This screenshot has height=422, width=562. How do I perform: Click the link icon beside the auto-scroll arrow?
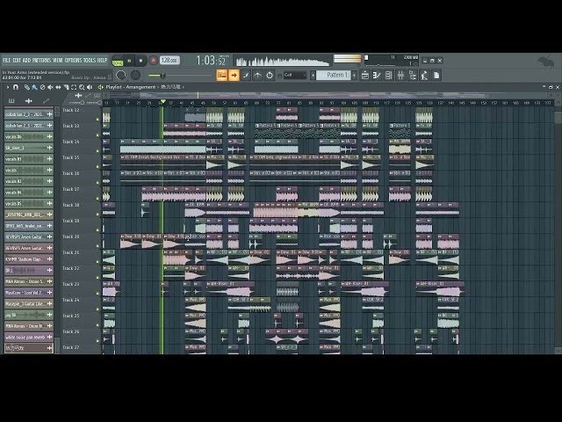[x=246, y=76]
